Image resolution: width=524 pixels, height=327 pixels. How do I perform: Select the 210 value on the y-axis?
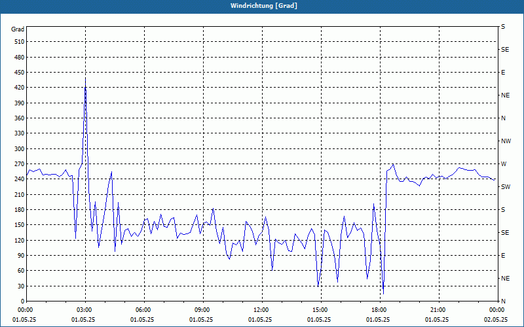point(20,194)
